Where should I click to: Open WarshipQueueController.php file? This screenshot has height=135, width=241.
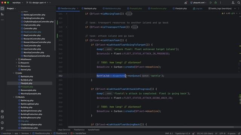35,56
